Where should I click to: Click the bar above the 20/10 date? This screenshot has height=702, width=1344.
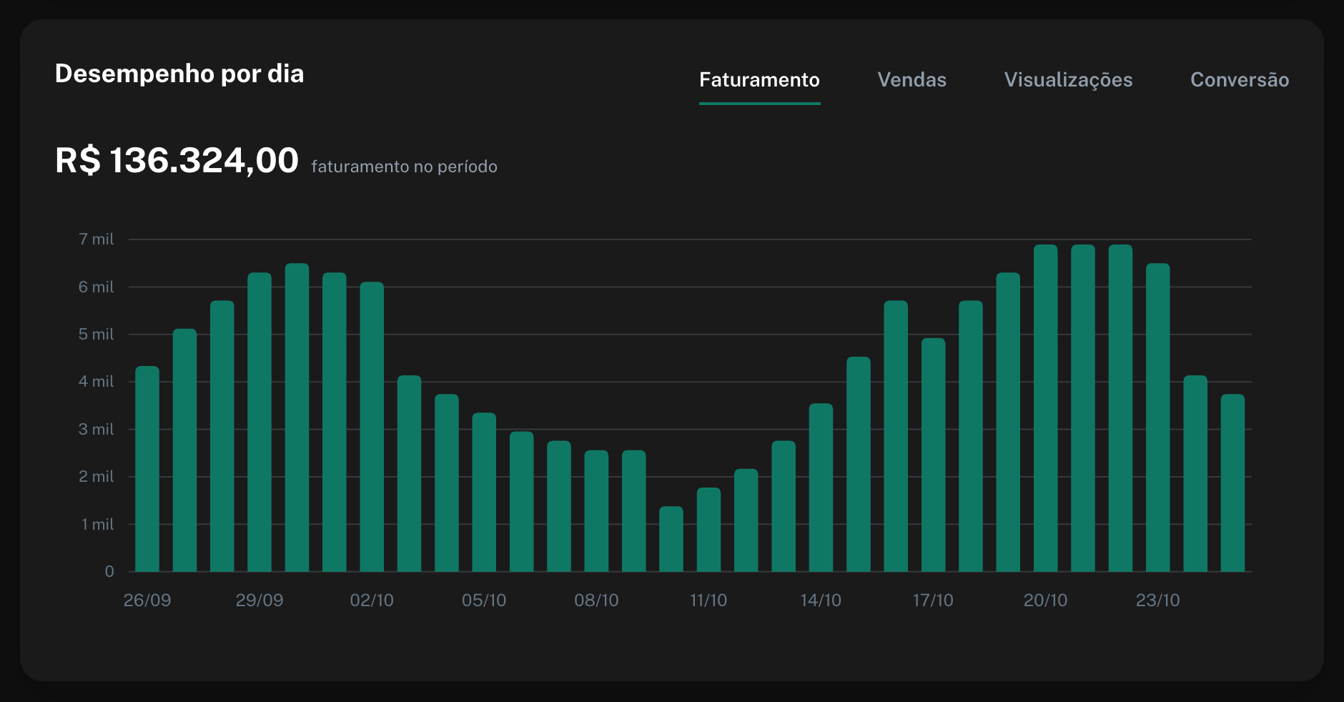coord(1045,408)
